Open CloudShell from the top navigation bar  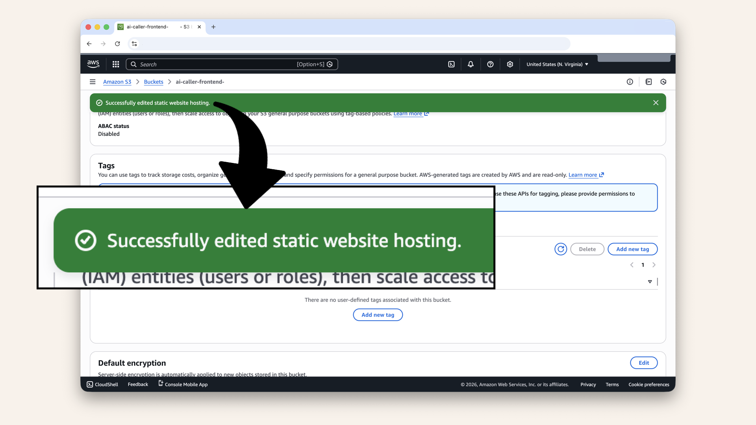451,64
